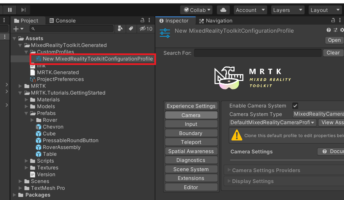Image resolution: width=344 pixels, height=200 pixels.
Task: Expand the Packages folder
Action: pos(15,195)
